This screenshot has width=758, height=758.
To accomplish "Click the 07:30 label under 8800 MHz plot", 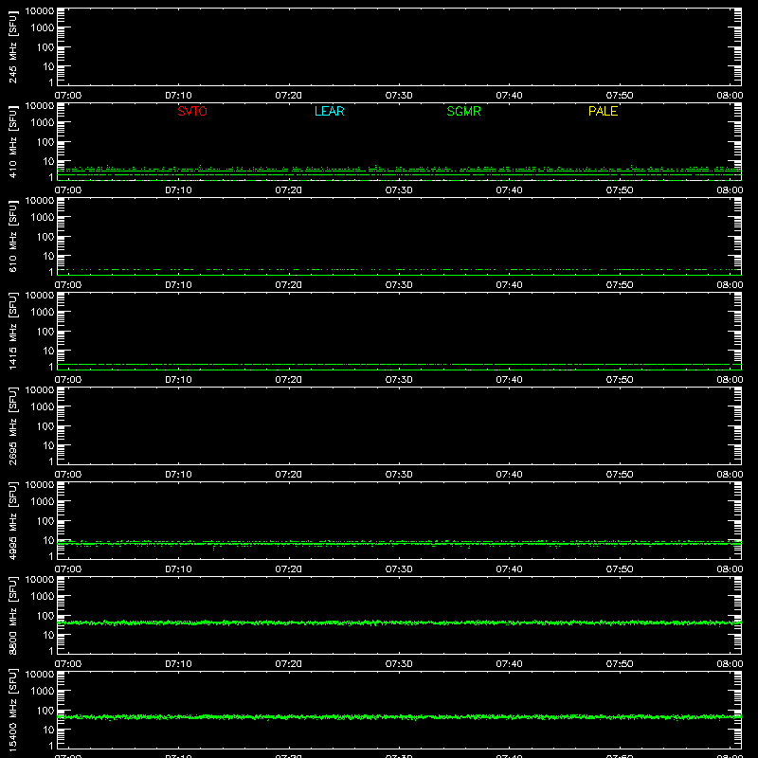I will point(399,664).
